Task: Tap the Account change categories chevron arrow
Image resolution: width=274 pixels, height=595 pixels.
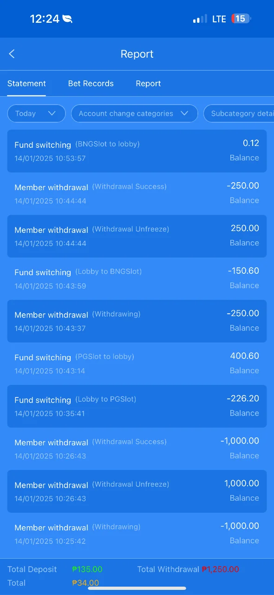Action: point(184,113)
